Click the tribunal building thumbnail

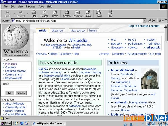click(150, 79)
